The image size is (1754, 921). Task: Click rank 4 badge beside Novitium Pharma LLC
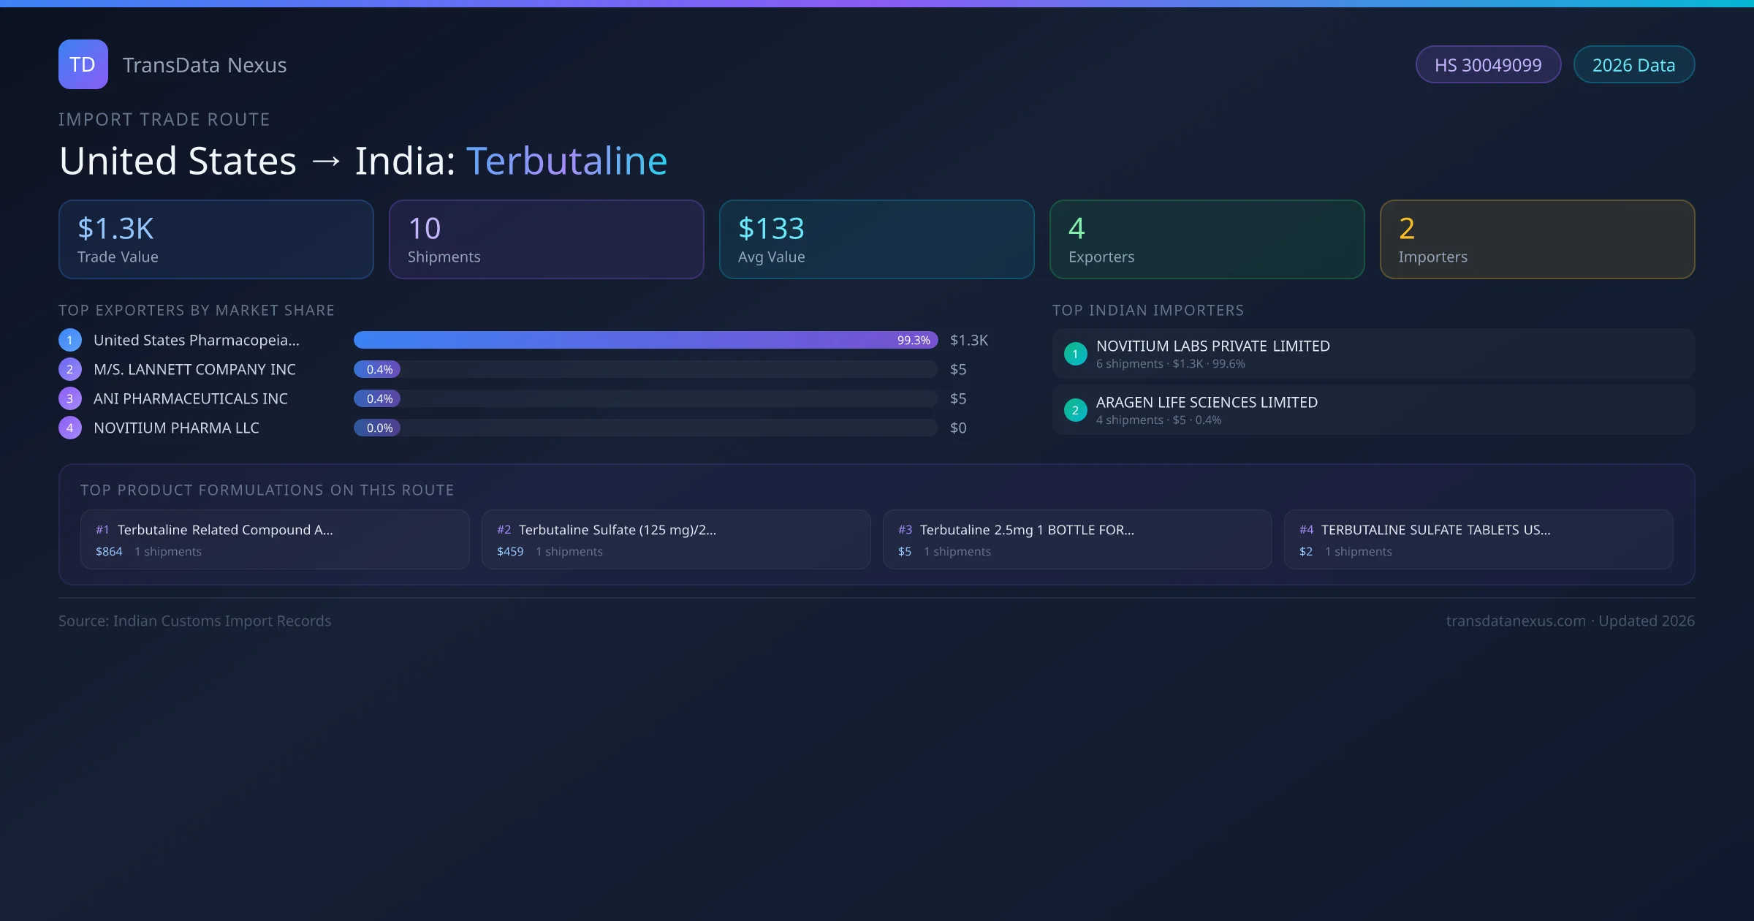(70, 428)
